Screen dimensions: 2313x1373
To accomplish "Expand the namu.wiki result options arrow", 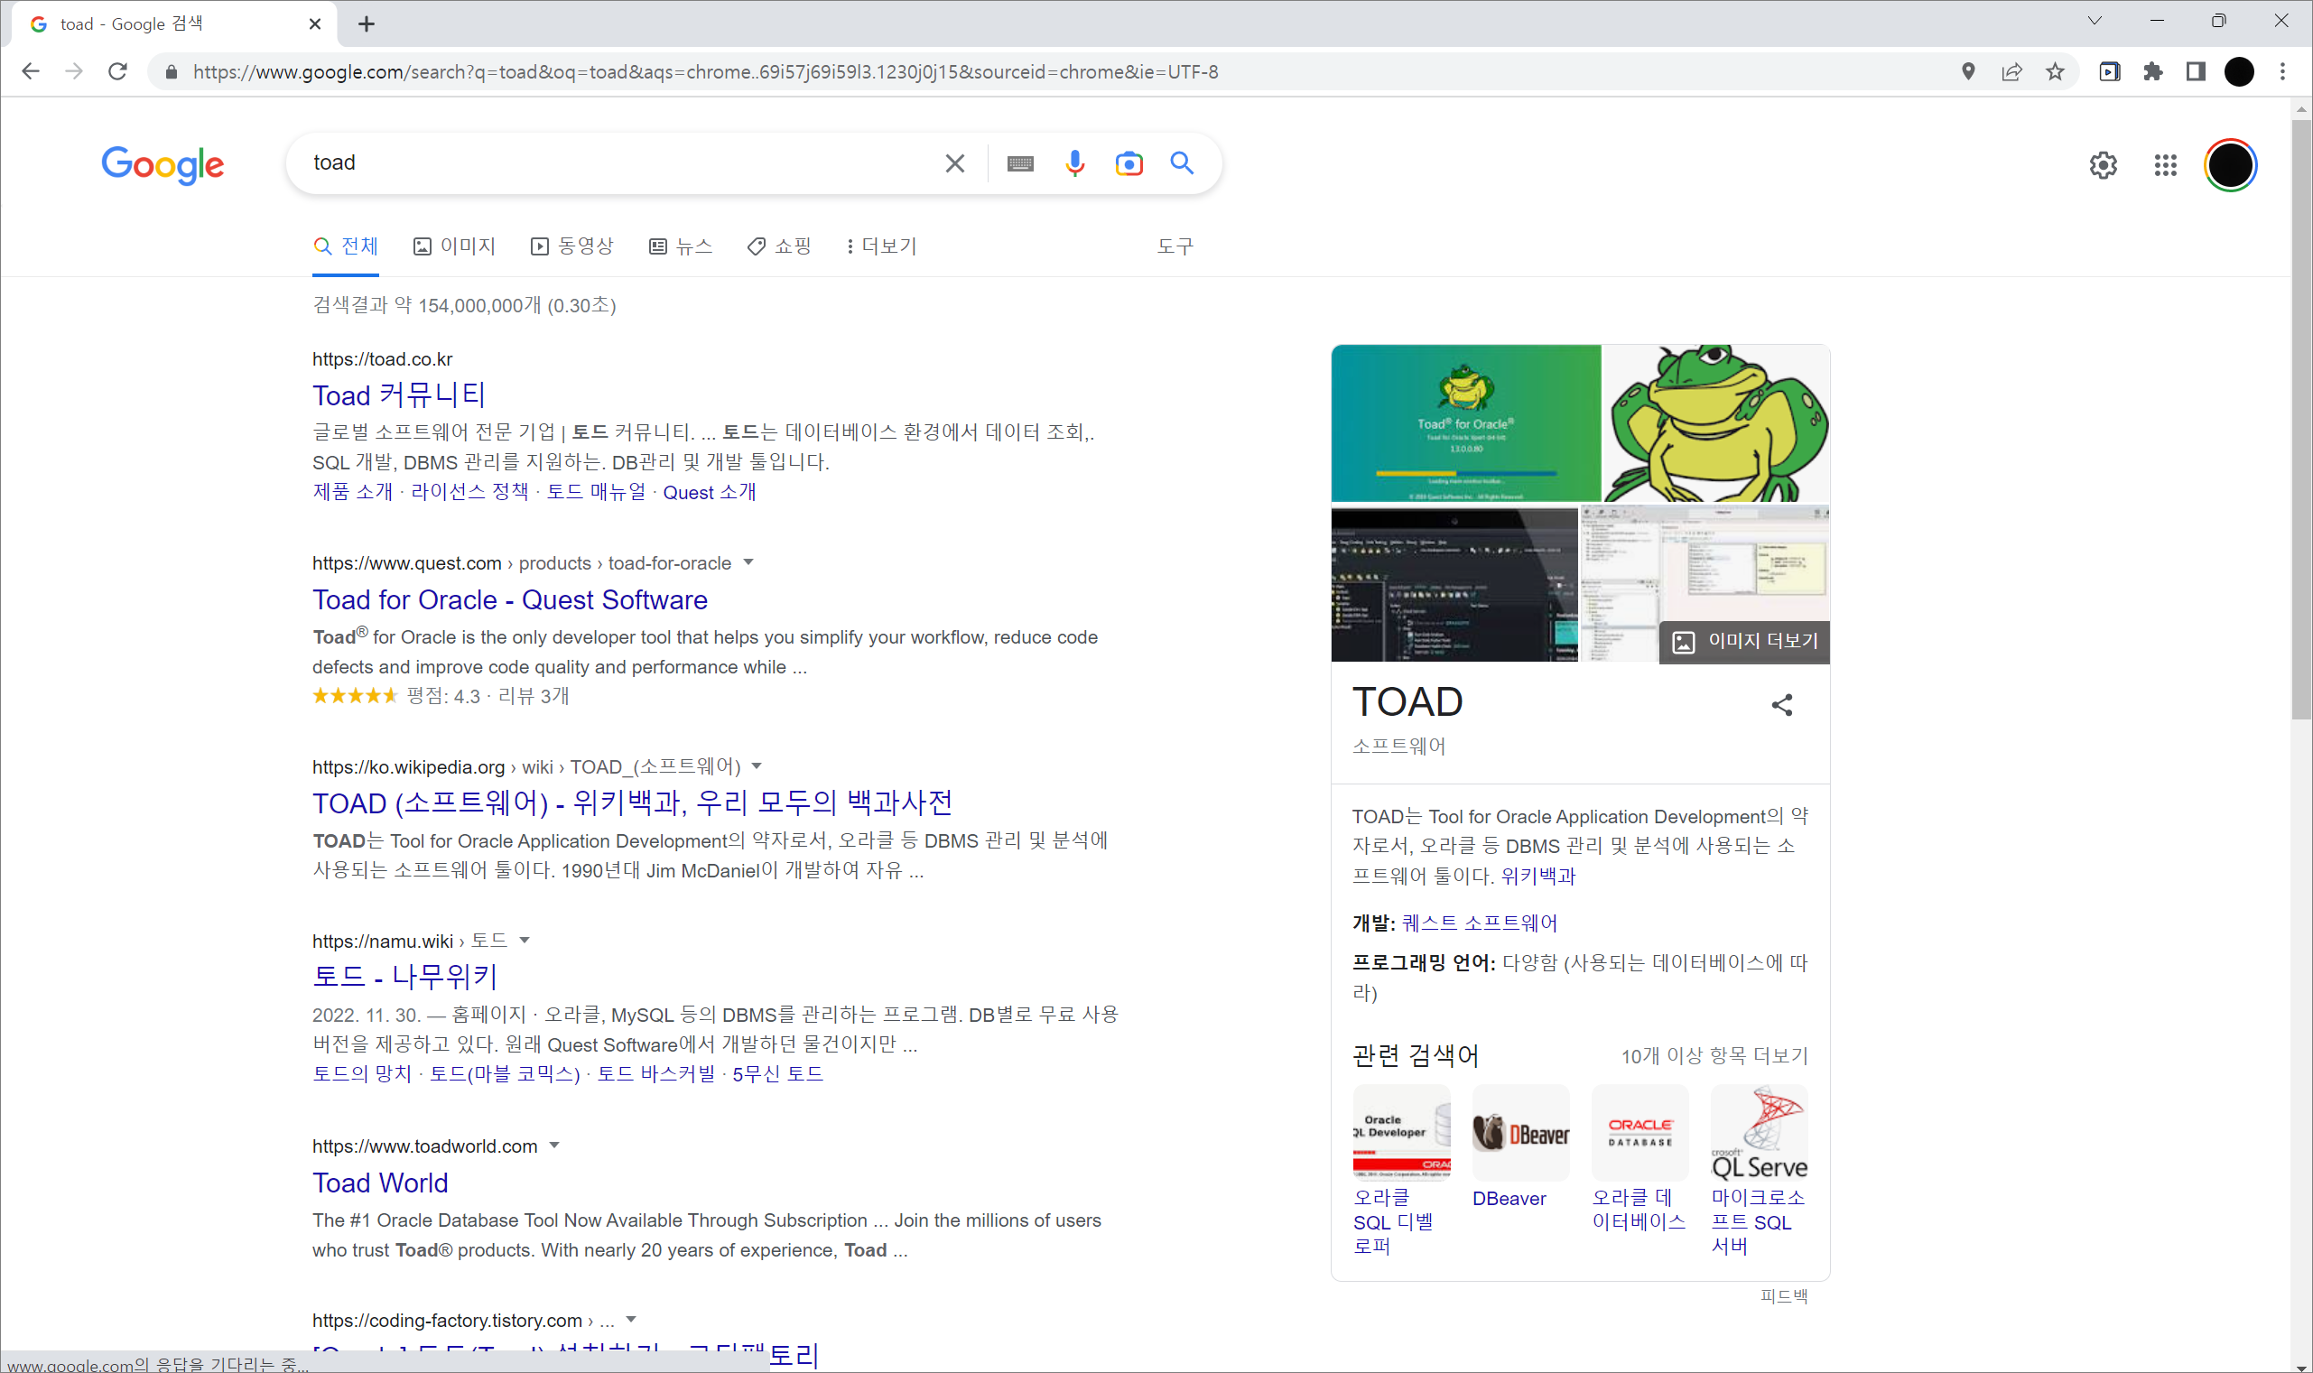I will point(524,940).
